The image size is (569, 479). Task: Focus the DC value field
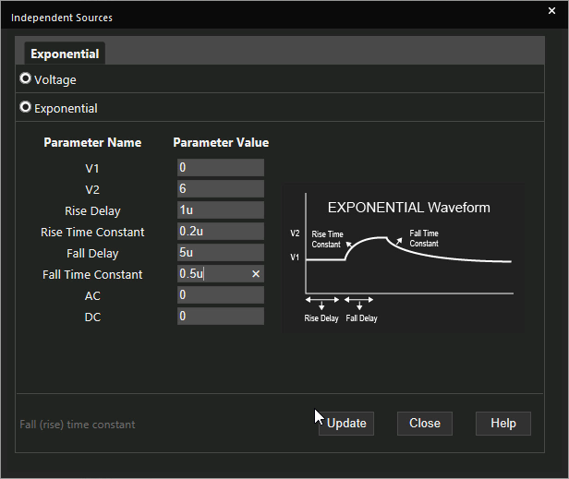point(221,317)
